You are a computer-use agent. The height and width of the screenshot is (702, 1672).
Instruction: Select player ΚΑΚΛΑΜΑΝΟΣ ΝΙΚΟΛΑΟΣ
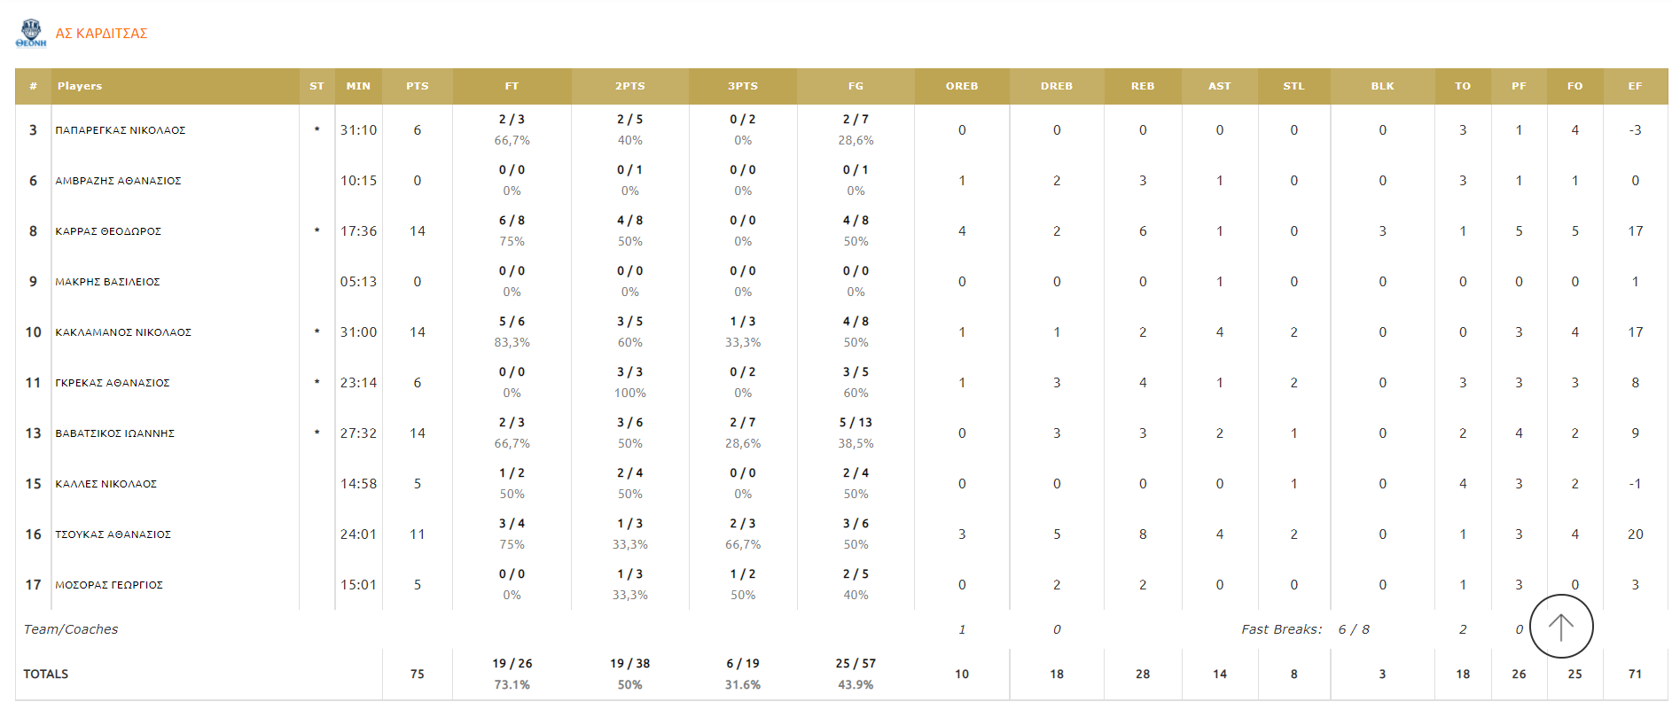coord(123,332)
